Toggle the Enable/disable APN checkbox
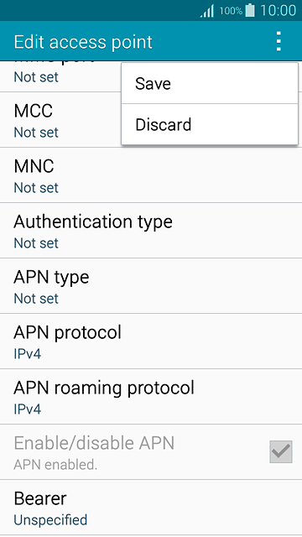 [281, 451]
